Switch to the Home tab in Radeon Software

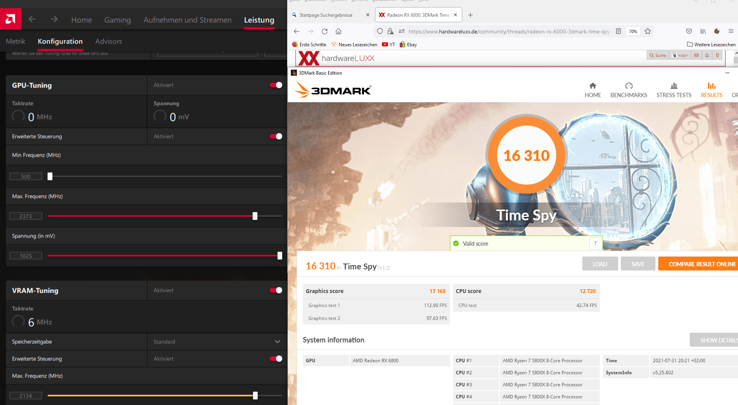pyautogui.click(x=81, y=20)
